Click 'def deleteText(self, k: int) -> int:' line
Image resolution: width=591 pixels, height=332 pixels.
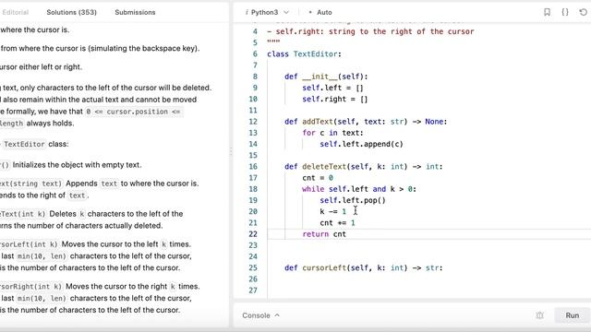coord(363,166)
